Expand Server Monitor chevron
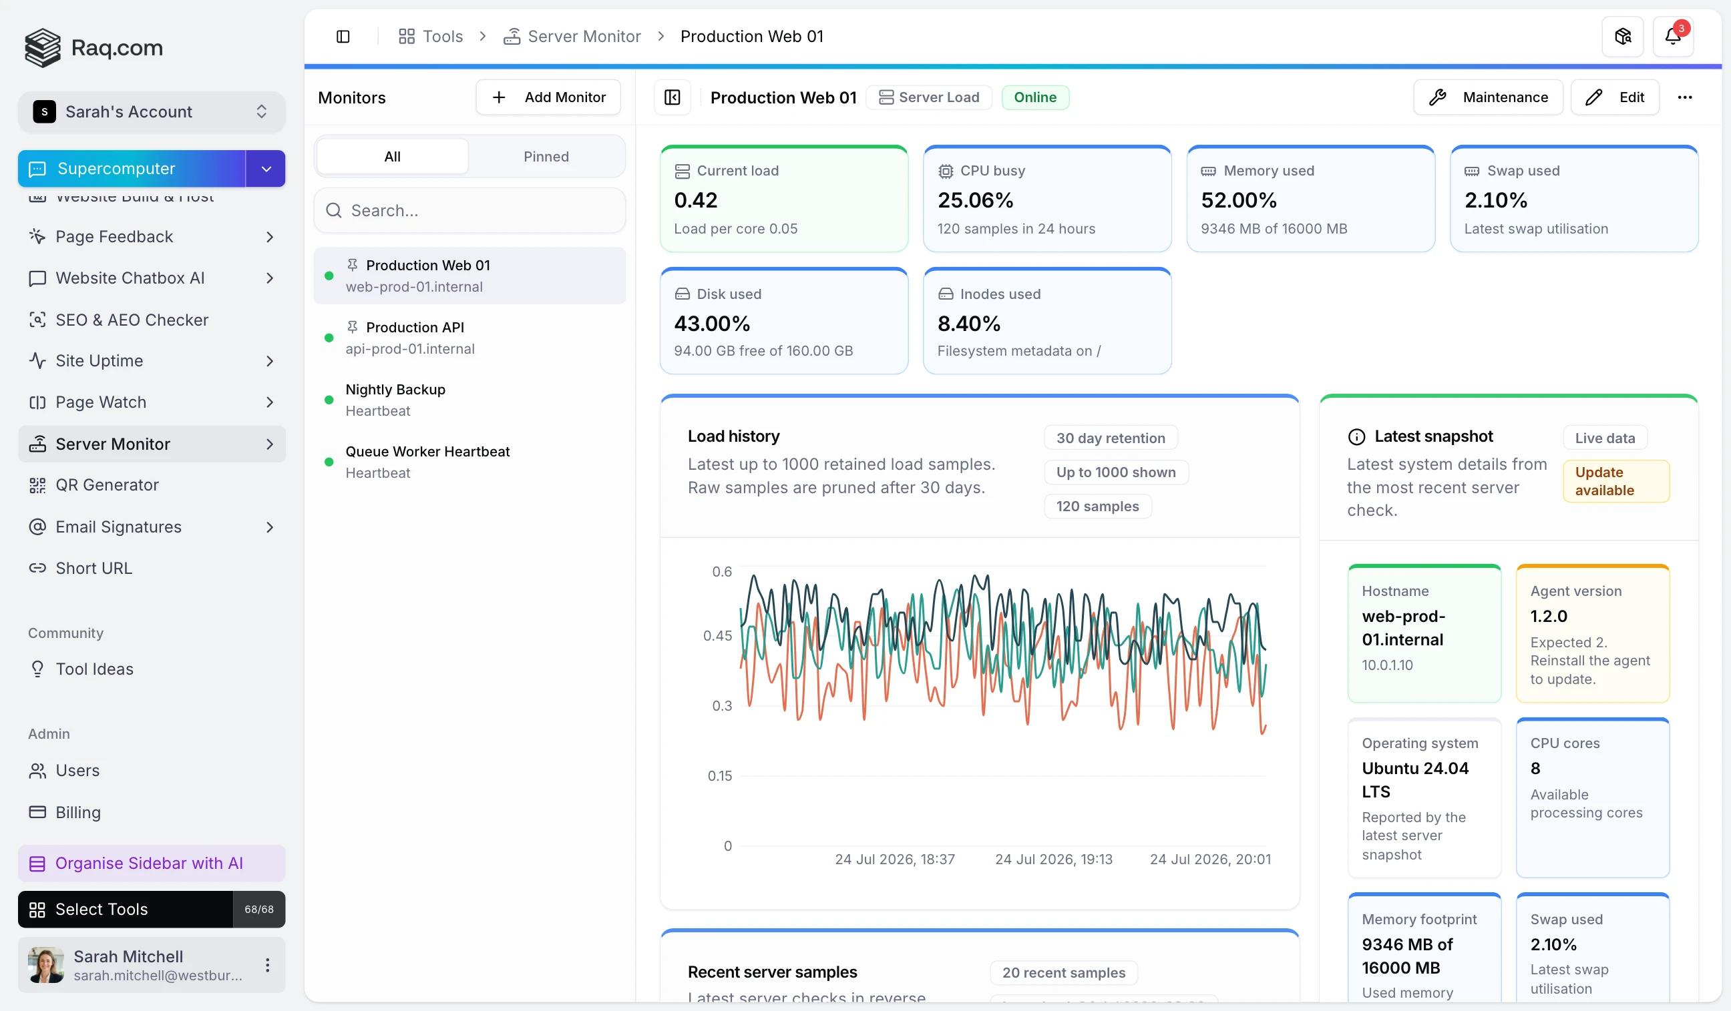This screenshot has width=1731, height=1011. coord(270,444)
